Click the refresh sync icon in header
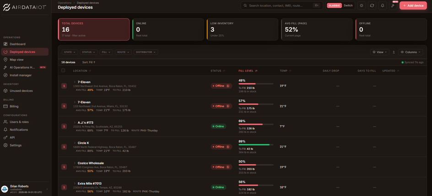 [x=372, y=5]
